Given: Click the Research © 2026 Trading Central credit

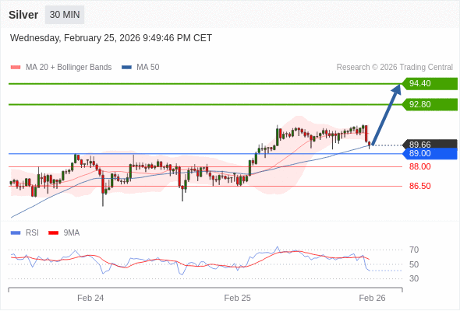Looking at the screenshot, I should tap(395, 68).
